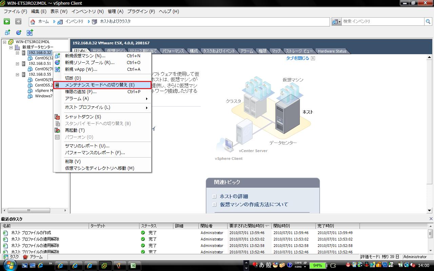Collapse the 新規データセンター tree node
The width and height of the screenshot is (434, 271).
point(11,47)
